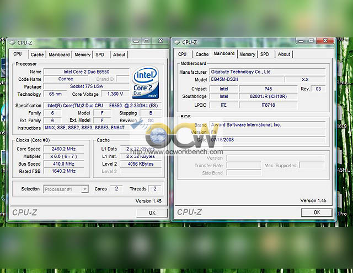Open Memory tab in right CPU-Z window
This screenshot has width=353, height=273.
247,54
